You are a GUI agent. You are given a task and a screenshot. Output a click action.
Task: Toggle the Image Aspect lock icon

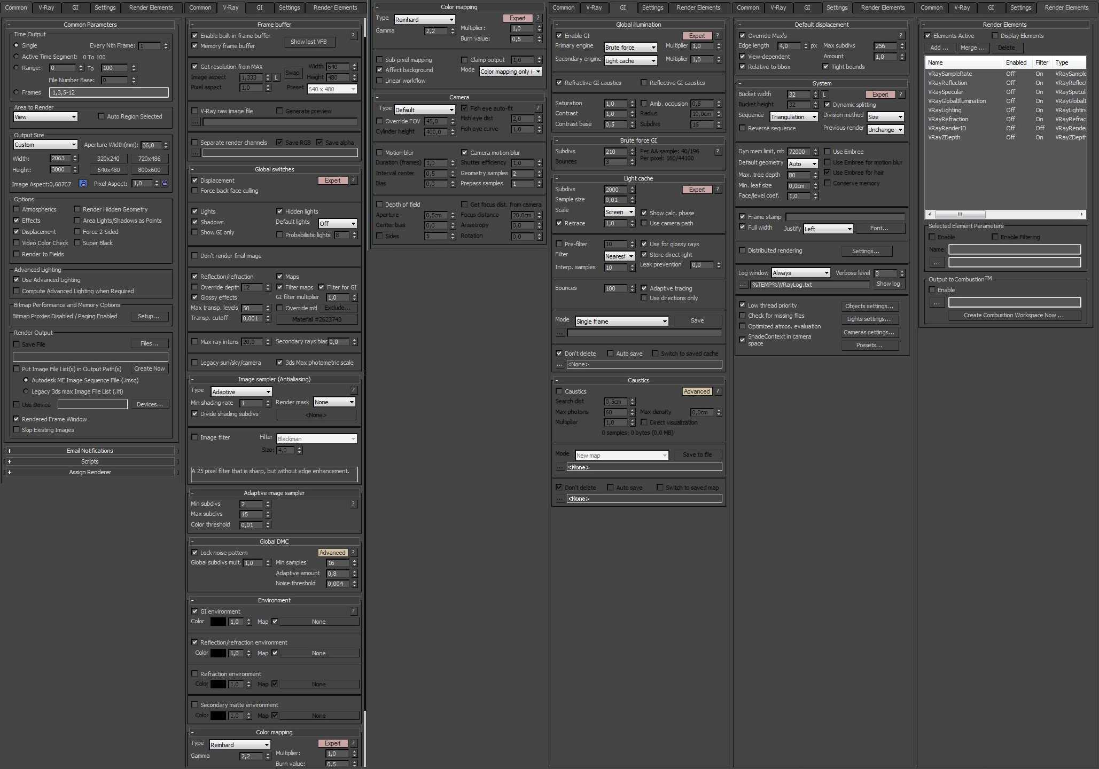[83, 183]
